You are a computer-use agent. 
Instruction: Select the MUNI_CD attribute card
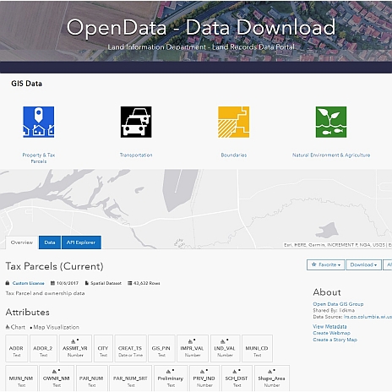tap(257, 348)
